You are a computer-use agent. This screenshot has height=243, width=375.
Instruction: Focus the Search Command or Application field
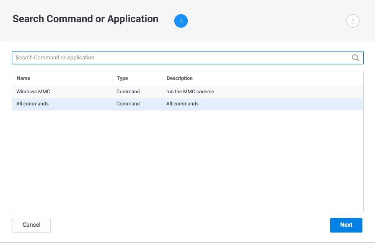coord(180,58)
